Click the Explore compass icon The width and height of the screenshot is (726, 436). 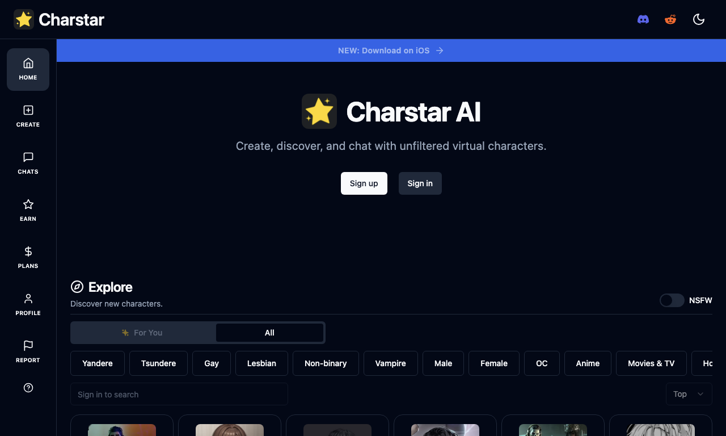(77, 287)
